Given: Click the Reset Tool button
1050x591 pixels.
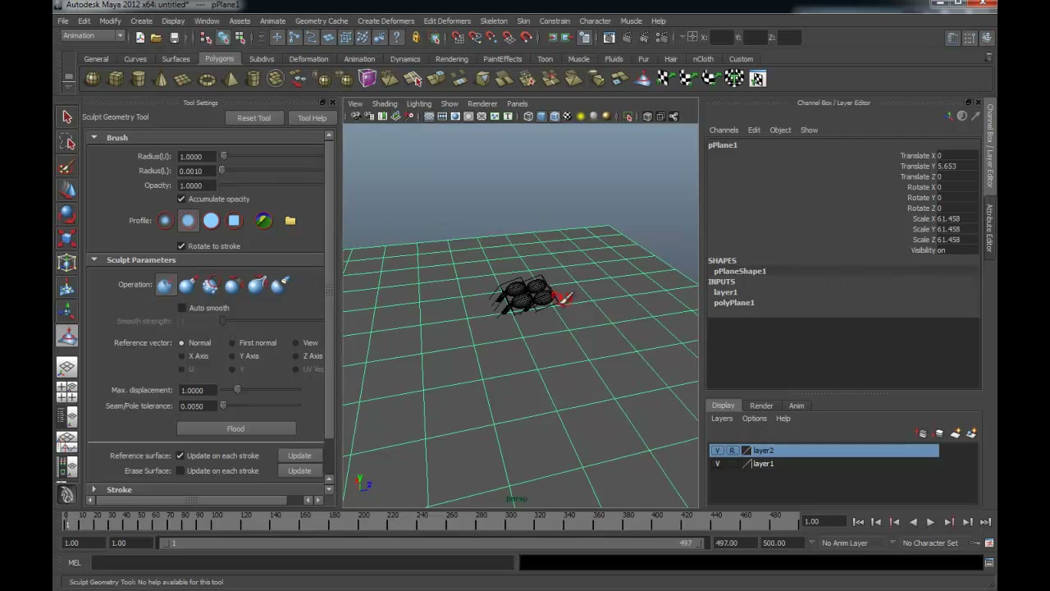Looking at the screenshot, I should coord(253,118).
